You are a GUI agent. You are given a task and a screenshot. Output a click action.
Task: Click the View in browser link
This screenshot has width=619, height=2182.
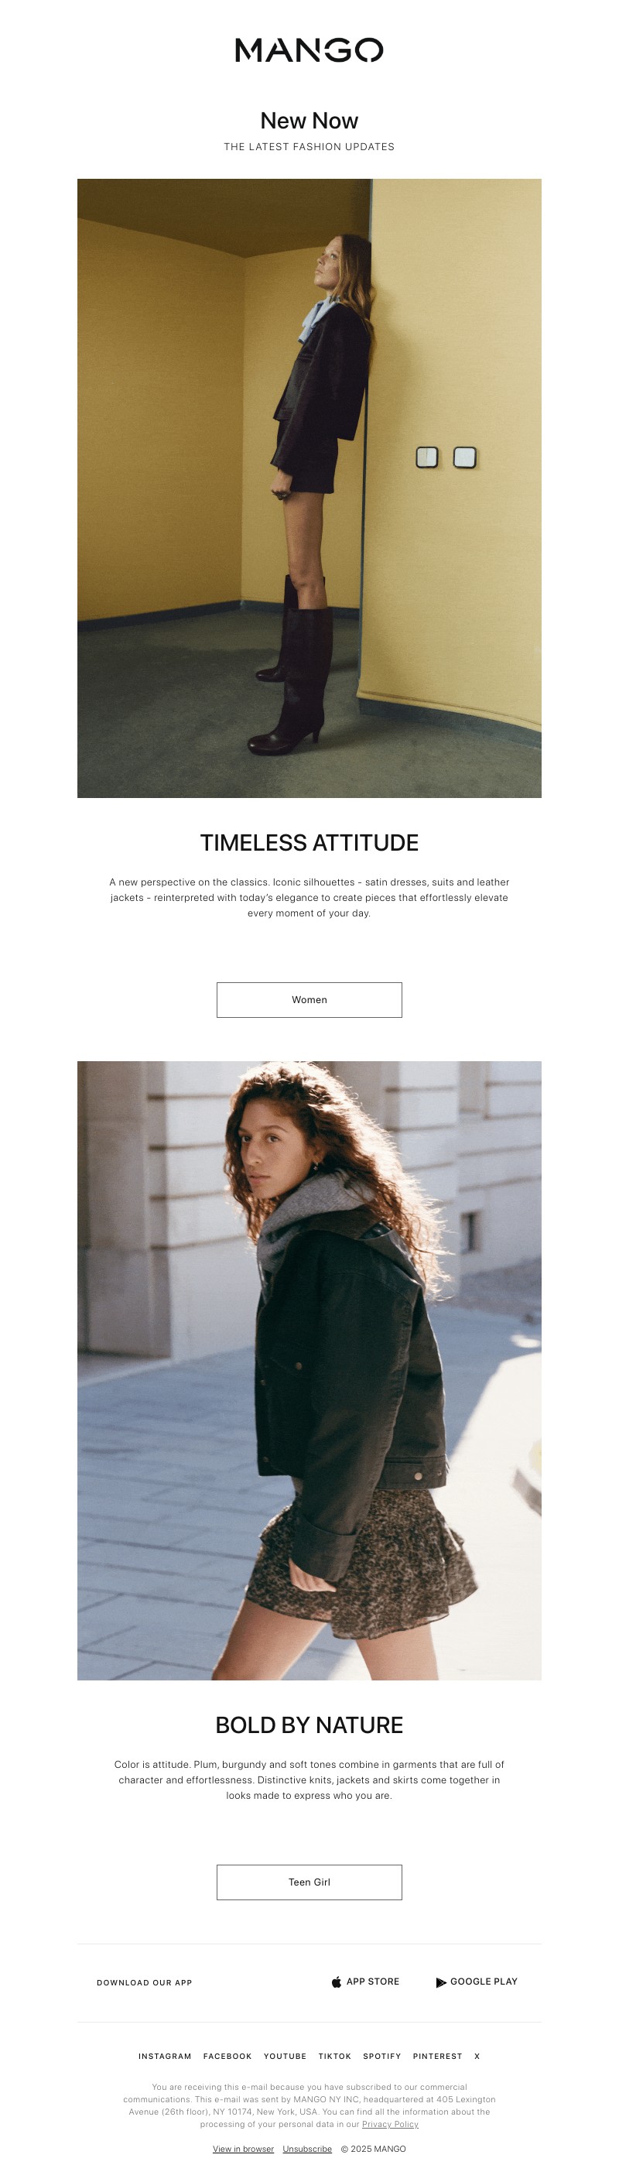click(243, 2148)
